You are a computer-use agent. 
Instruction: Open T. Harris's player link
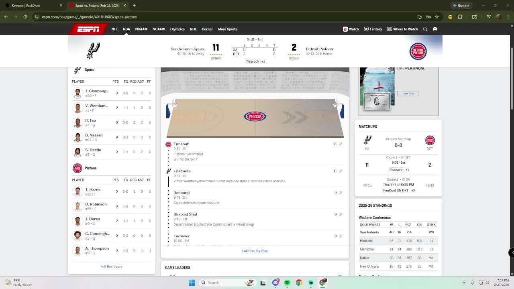pyautogui.click(x=93, y=189)
